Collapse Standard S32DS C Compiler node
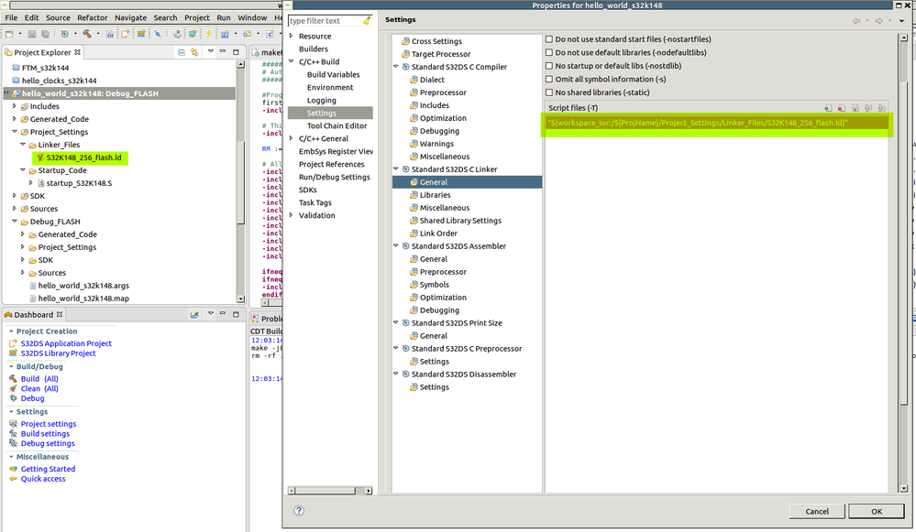The width and height of the screenshot is (916, 532). coord(395,67)
